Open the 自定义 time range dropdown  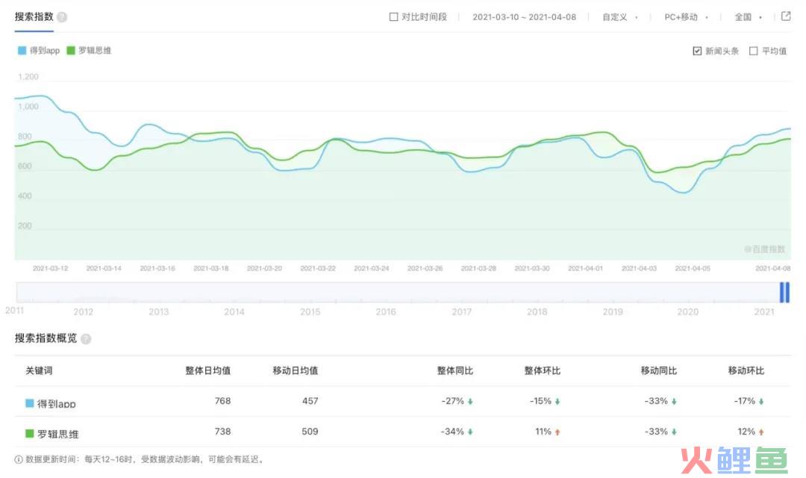tap(620, 17)
